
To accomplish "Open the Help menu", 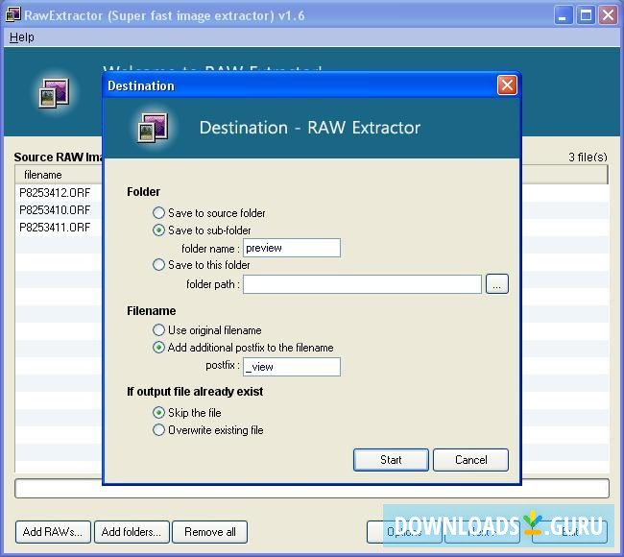I will [x=22, y=37].
